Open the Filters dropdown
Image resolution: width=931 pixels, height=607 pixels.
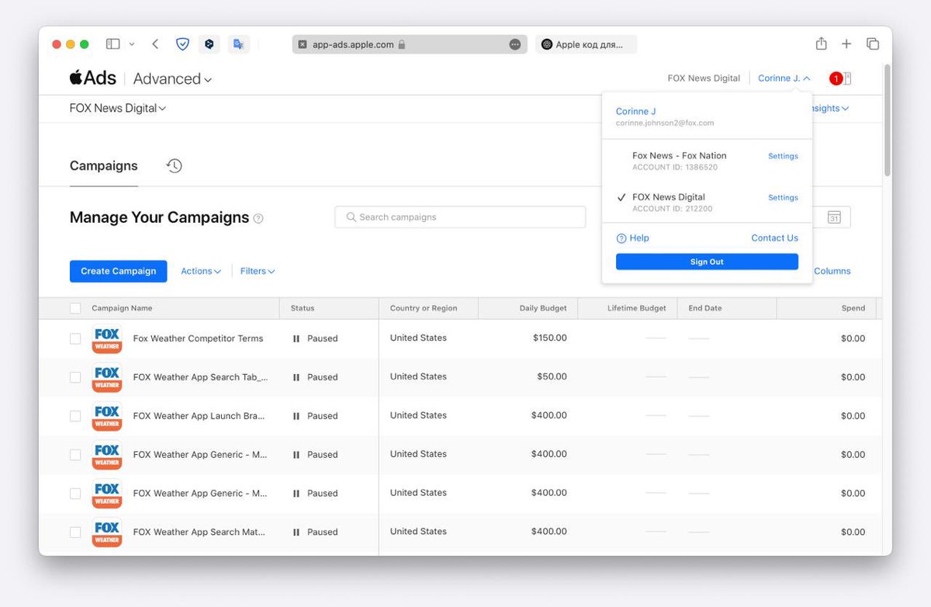pos(258,271)
